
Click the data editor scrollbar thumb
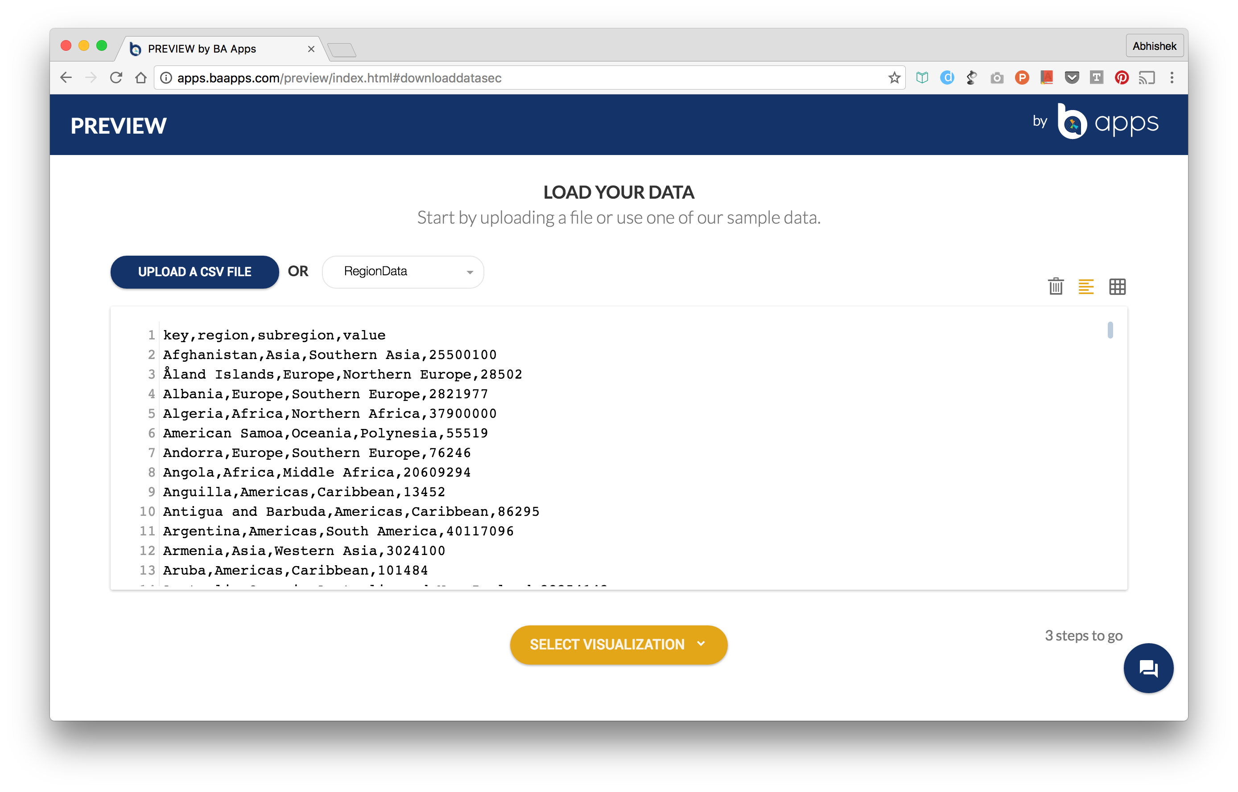pos(1110,330)
